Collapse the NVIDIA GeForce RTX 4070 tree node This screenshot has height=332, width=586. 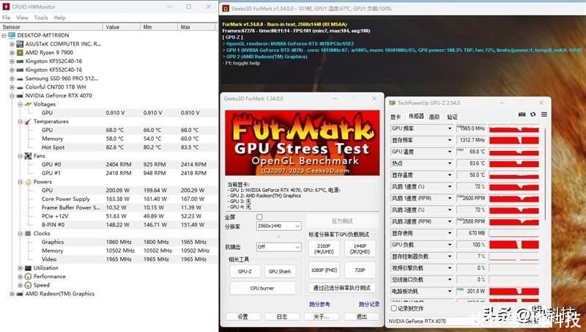[12, 96]
